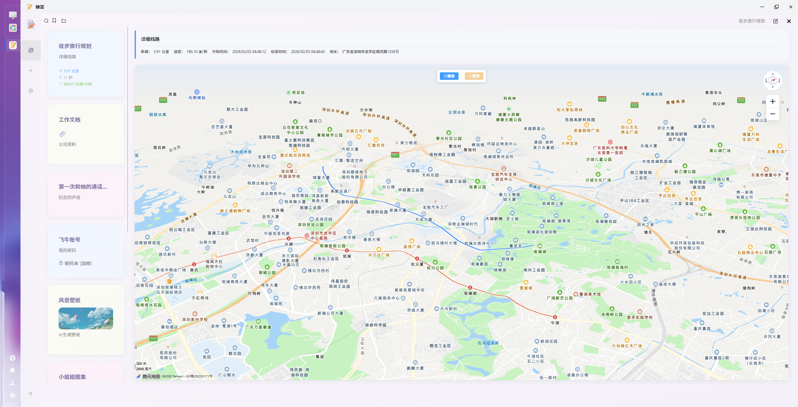798x407 pixels.
Task: Reset map orientation with the compass control
Action: 772,80
